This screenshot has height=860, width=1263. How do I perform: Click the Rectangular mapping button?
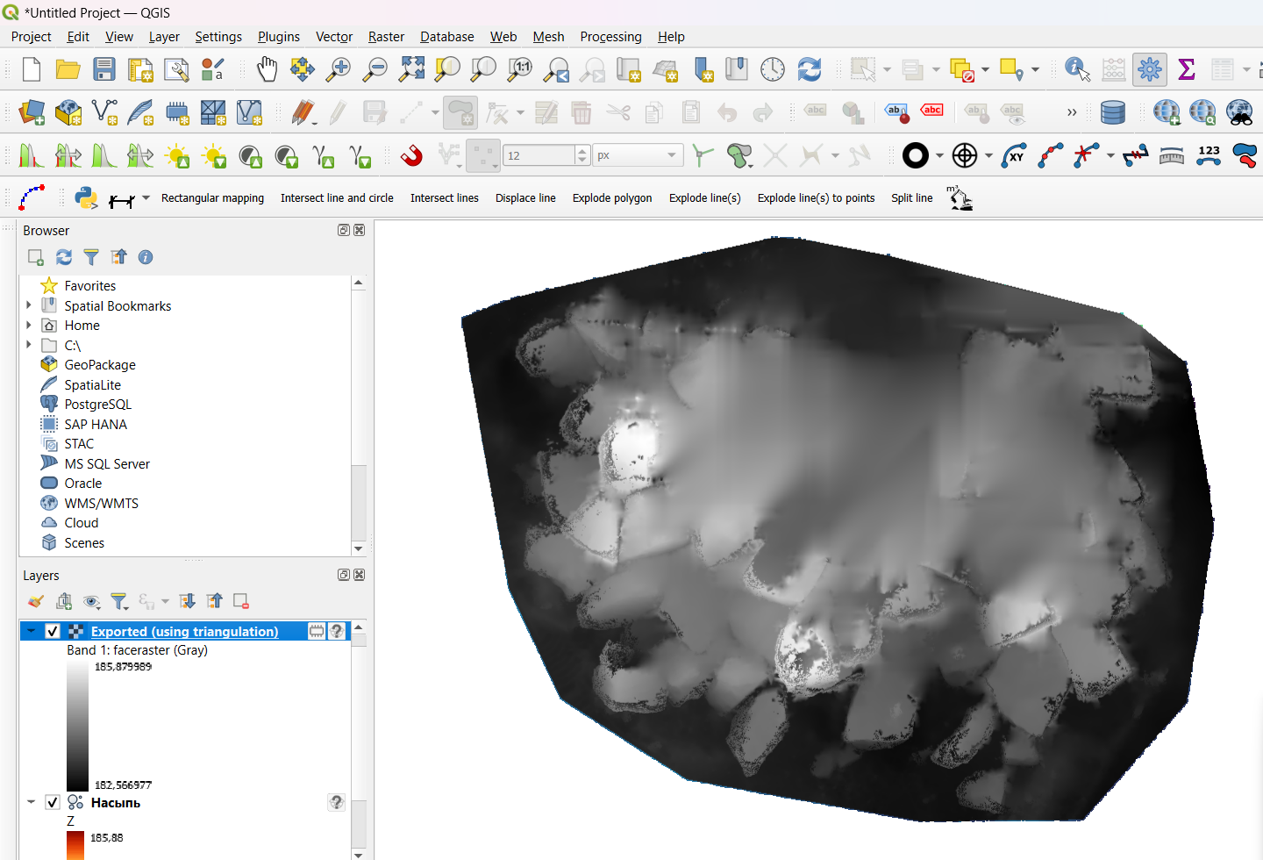pyautogui.click(x=212, y=198)
